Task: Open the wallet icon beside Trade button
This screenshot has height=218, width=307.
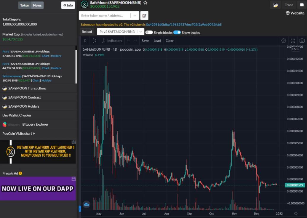Action: tap(302, 5)
